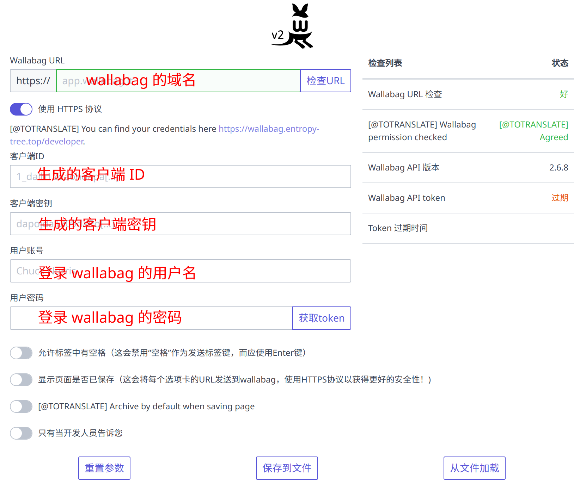This screenshot has height=503, width=586.
Task: Click the Wallabag API 版本 row label
Action: (404, 168)
